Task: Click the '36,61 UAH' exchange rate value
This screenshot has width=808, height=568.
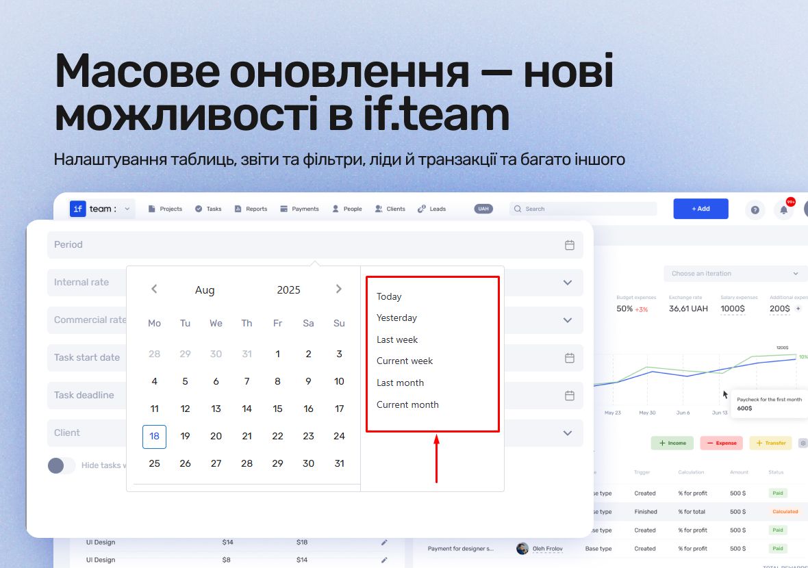Action: click(688, 309)
